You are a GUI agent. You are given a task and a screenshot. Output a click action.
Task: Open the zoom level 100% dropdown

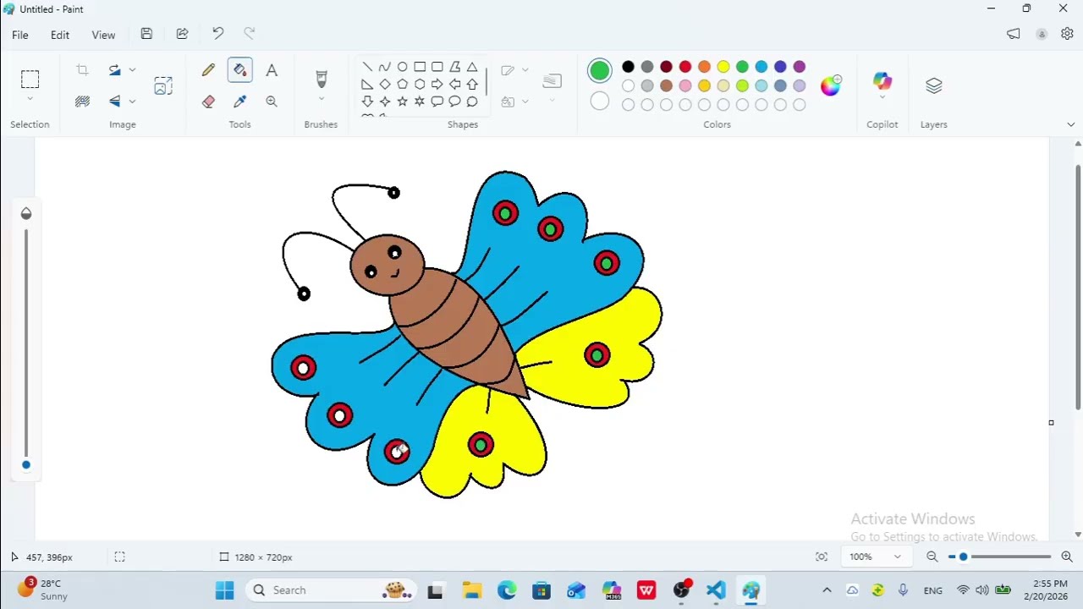[x=875, y=557]
